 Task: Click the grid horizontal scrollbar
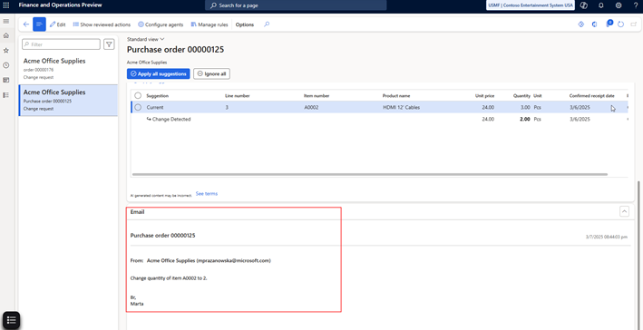click(x=370, y=174)
